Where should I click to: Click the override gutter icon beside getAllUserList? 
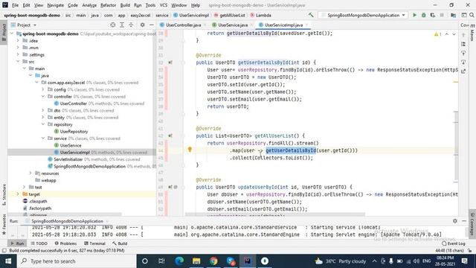click(x=170, y=135)
